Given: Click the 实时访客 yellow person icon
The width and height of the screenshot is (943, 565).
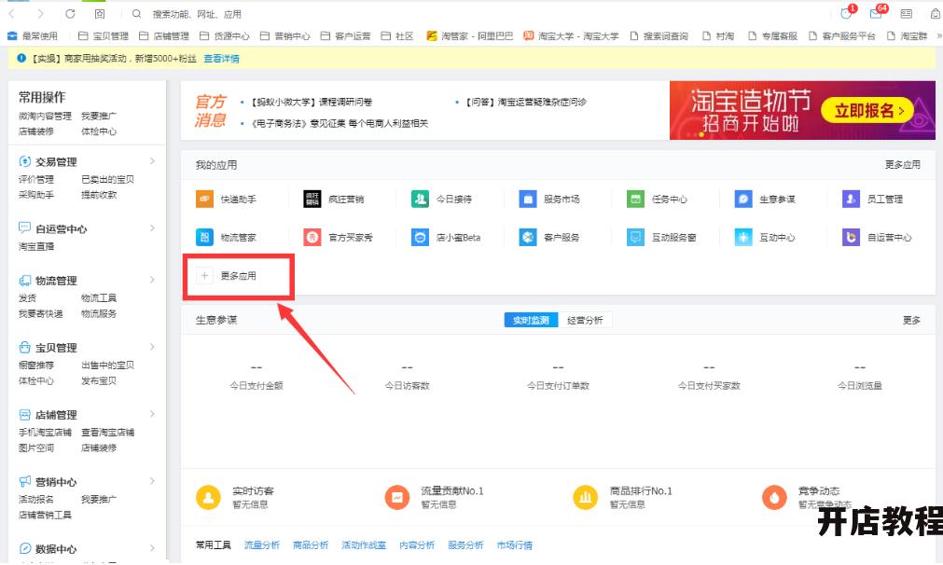Looking at the screenshot, I should 208,498.
